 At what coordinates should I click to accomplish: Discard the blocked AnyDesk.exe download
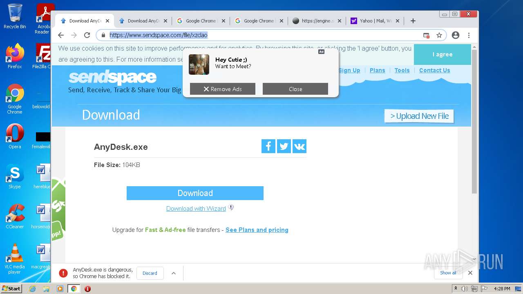pos(150,273)
